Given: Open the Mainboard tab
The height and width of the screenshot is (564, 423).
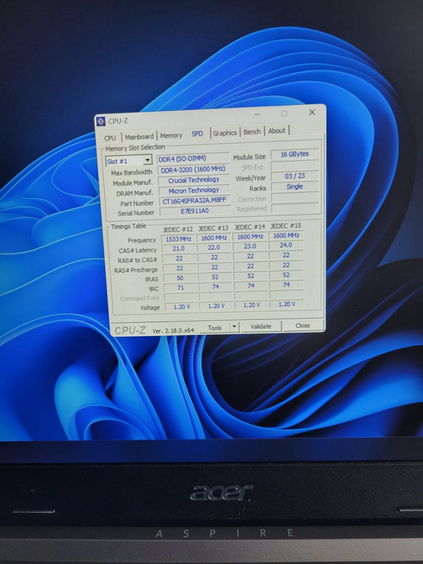Looking at the screenshot, I should tap(139, 137).
